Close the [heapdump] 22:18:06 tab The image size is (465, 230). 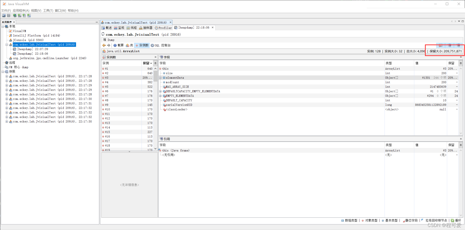pos(213,27)
